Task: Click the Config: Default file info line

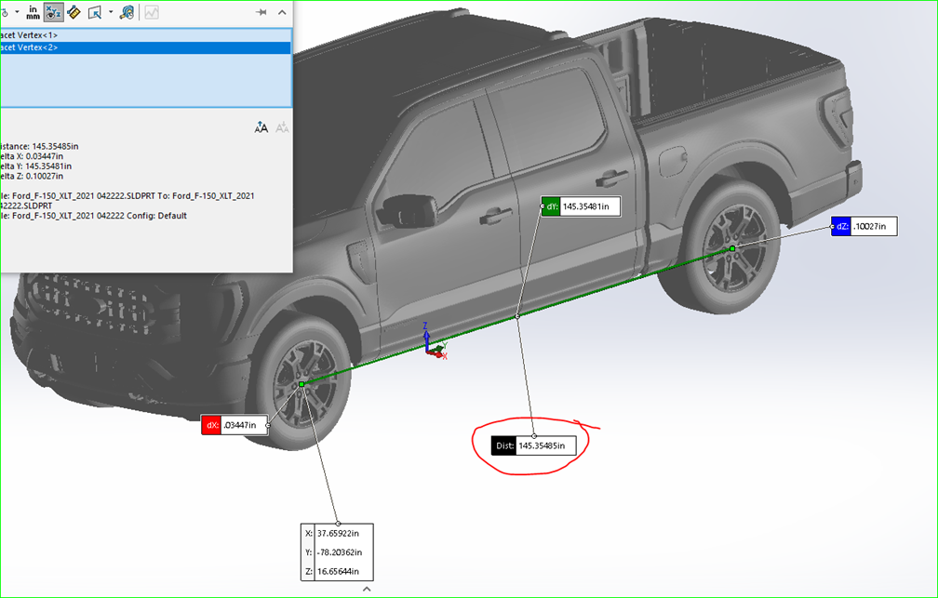Action: click(94, 216)
